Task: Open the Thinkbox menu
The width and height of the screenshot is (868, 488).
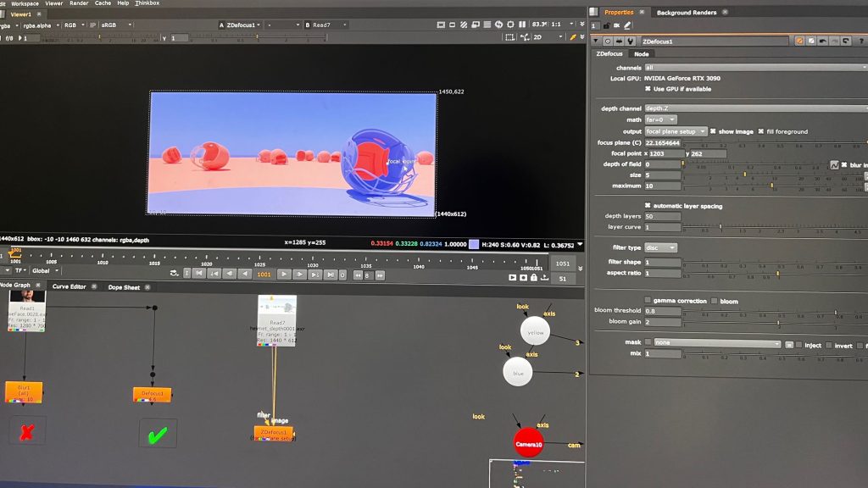Action: 147,3
